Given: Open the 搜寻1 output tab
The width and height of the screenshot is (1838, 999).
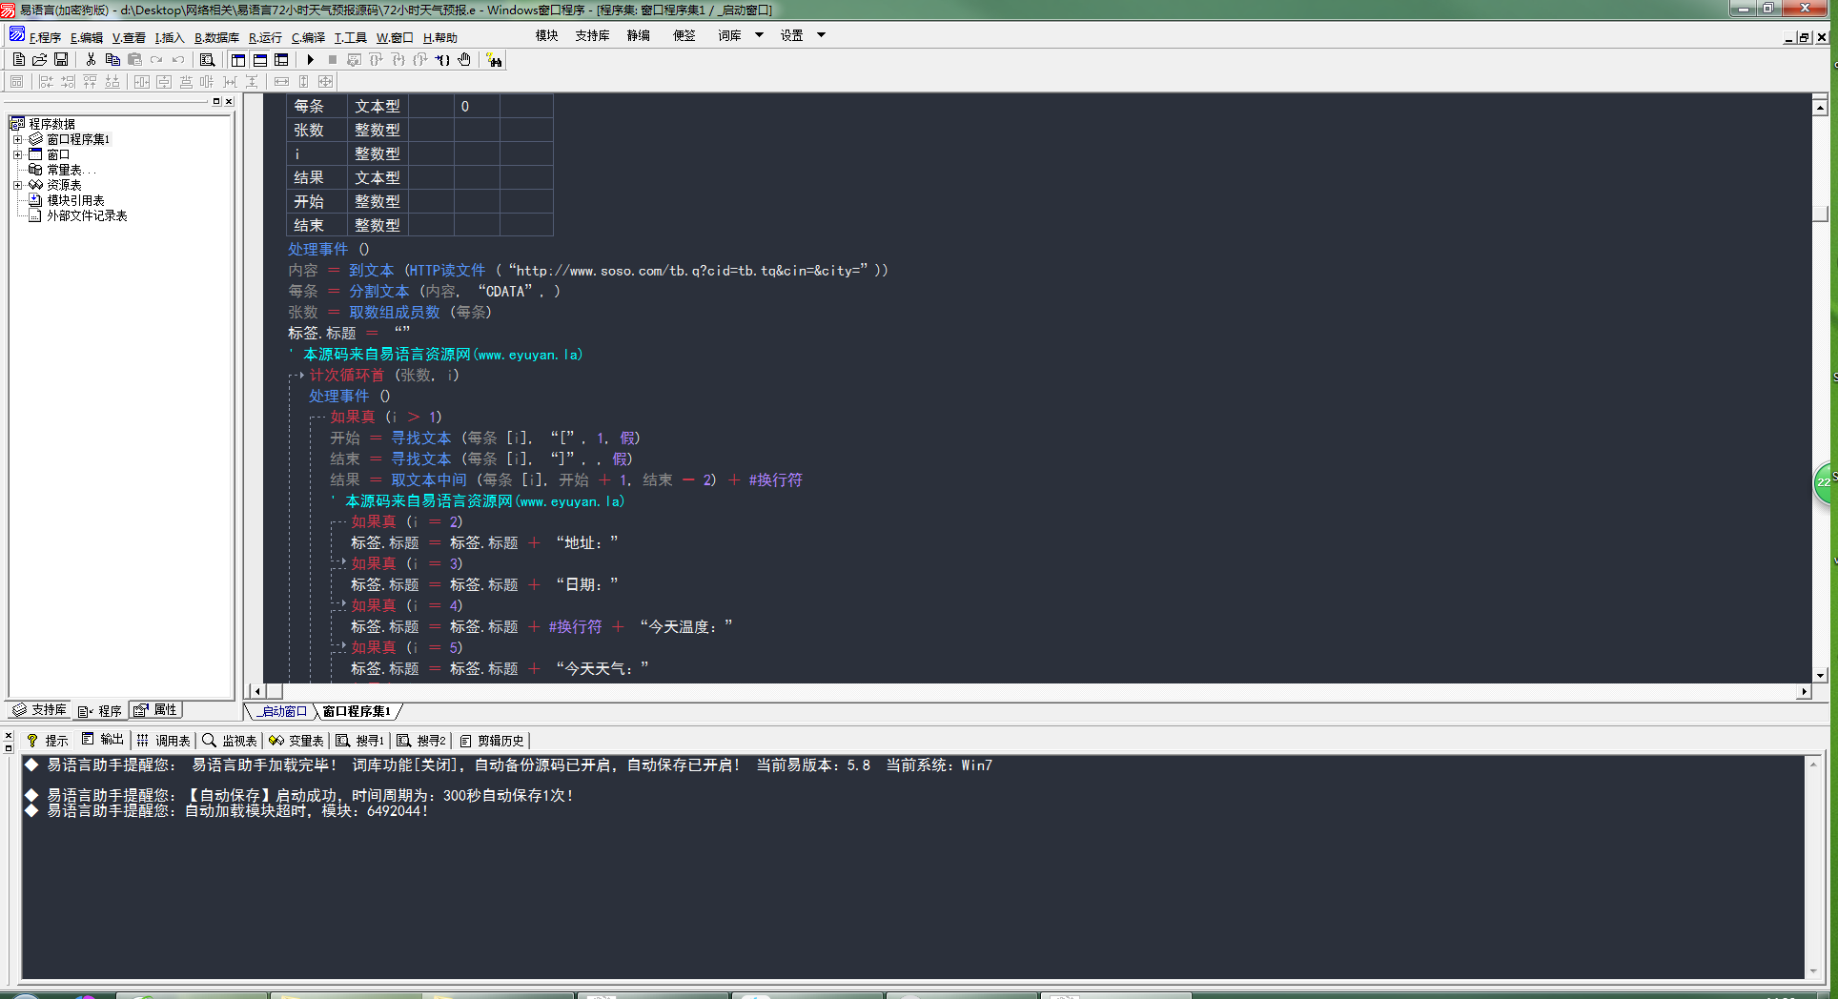Looking at the screenshot, I should pyautogui.click(x=360, y=741).
